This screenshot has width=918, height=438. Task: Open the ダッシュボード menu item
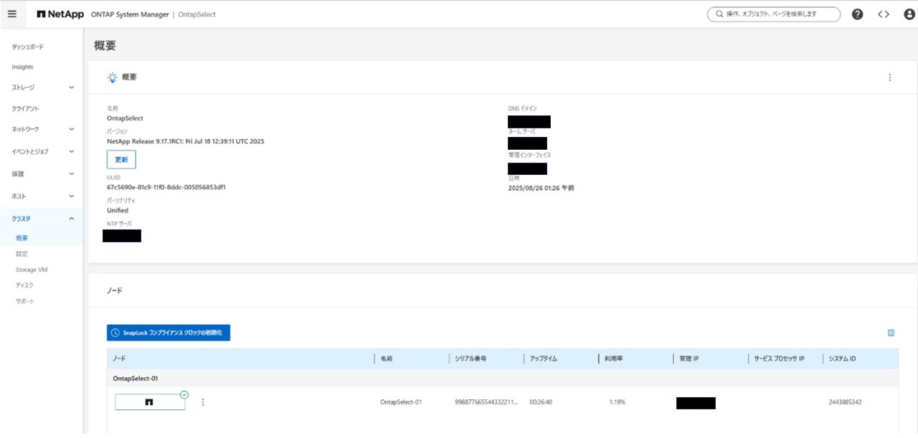[28, 47]
